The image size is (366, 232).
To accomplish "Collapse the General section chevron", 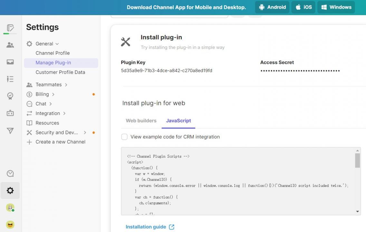I will click(57, 44).
